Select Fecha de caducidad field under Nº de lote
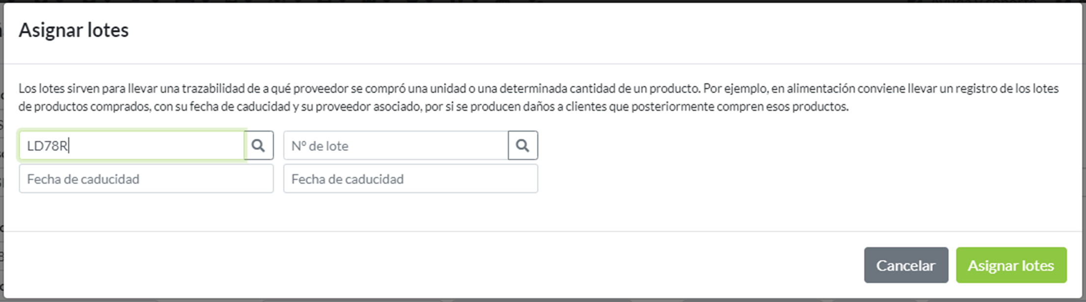Image resolution: width=1086 pixels, height=302 pixels. 410,179
